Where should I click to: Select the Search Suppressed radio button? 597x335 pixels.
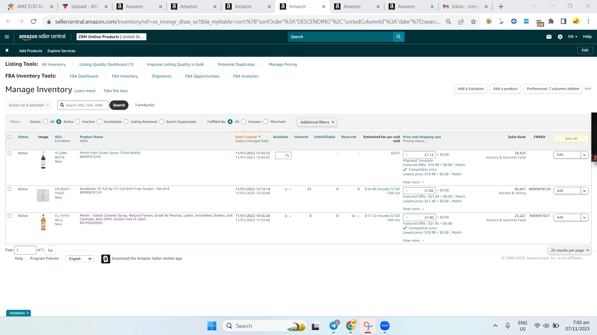(x=161, y=122)
